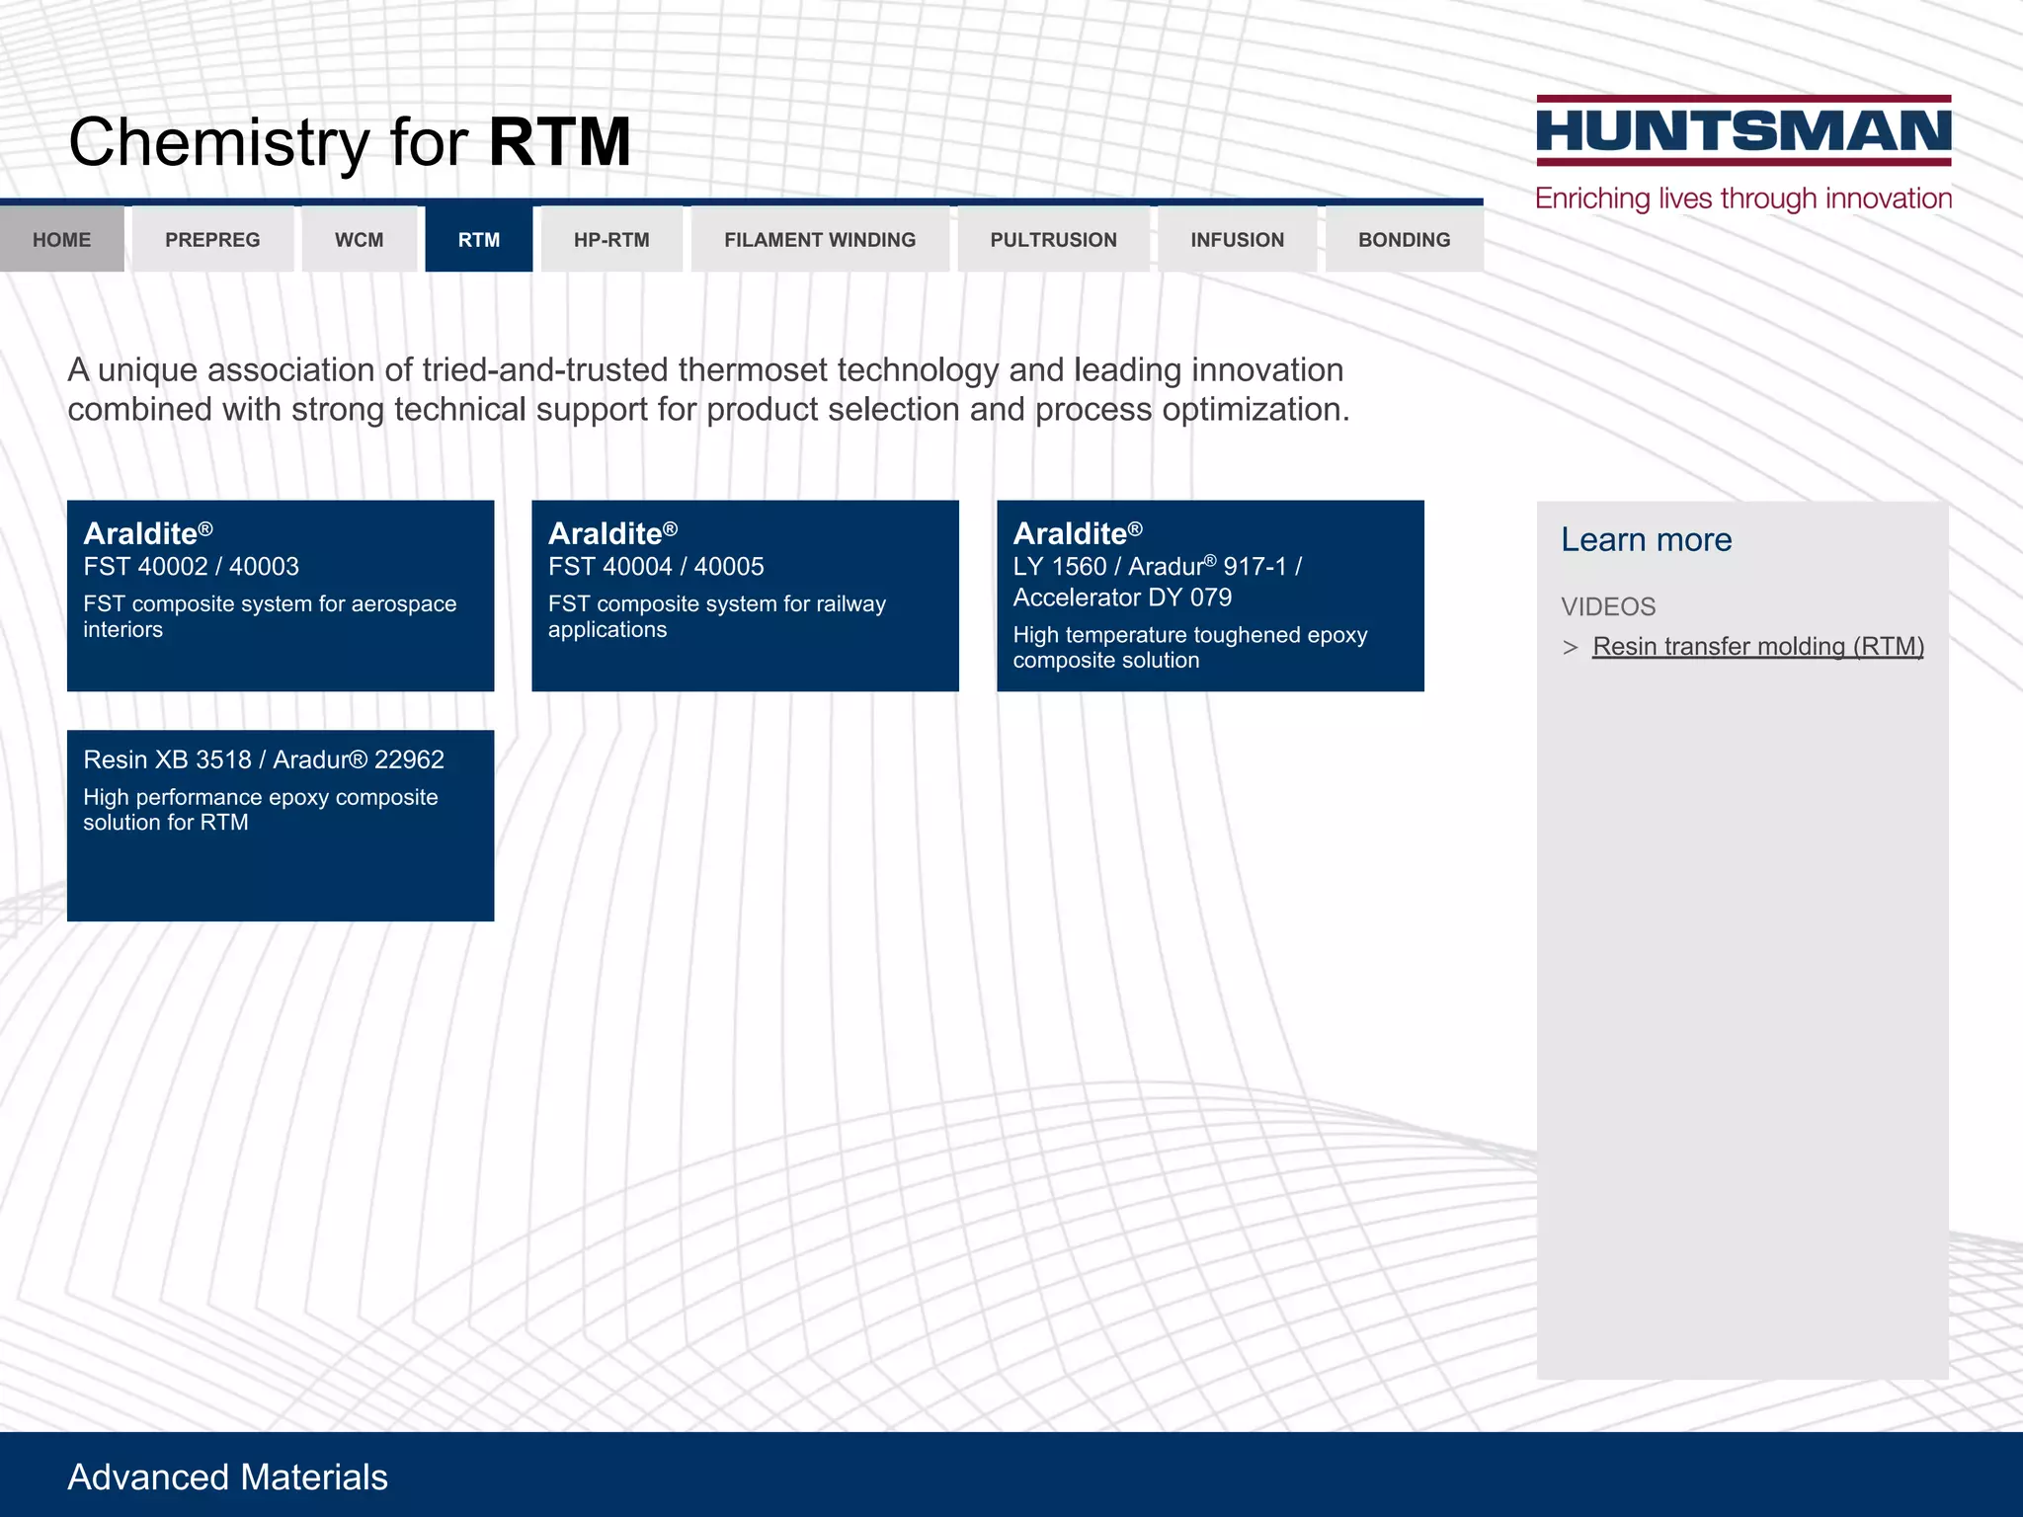Image resolution: width=2023 pixels, height=1517 pixels.
Task: Select the INFUSION tab
Action: (x=1237, y=240)
